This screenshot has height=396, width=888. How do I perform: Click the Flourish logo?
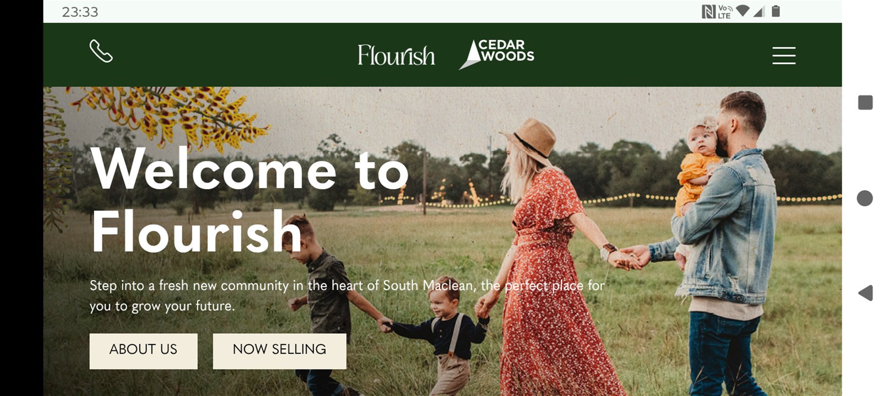click(396, 55)
